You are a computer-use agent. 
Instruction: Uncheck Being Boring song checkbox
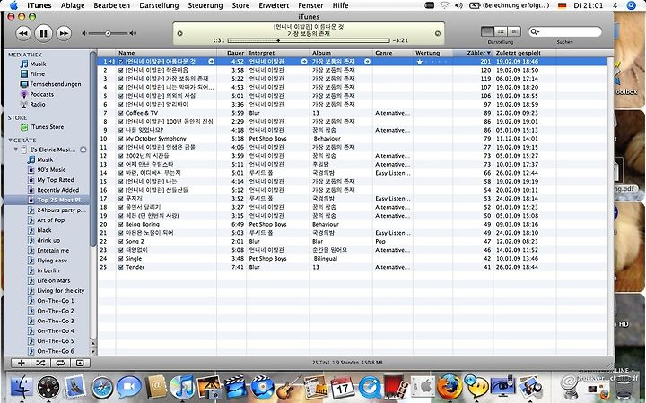pyautogui.click(x=121, y=224)
